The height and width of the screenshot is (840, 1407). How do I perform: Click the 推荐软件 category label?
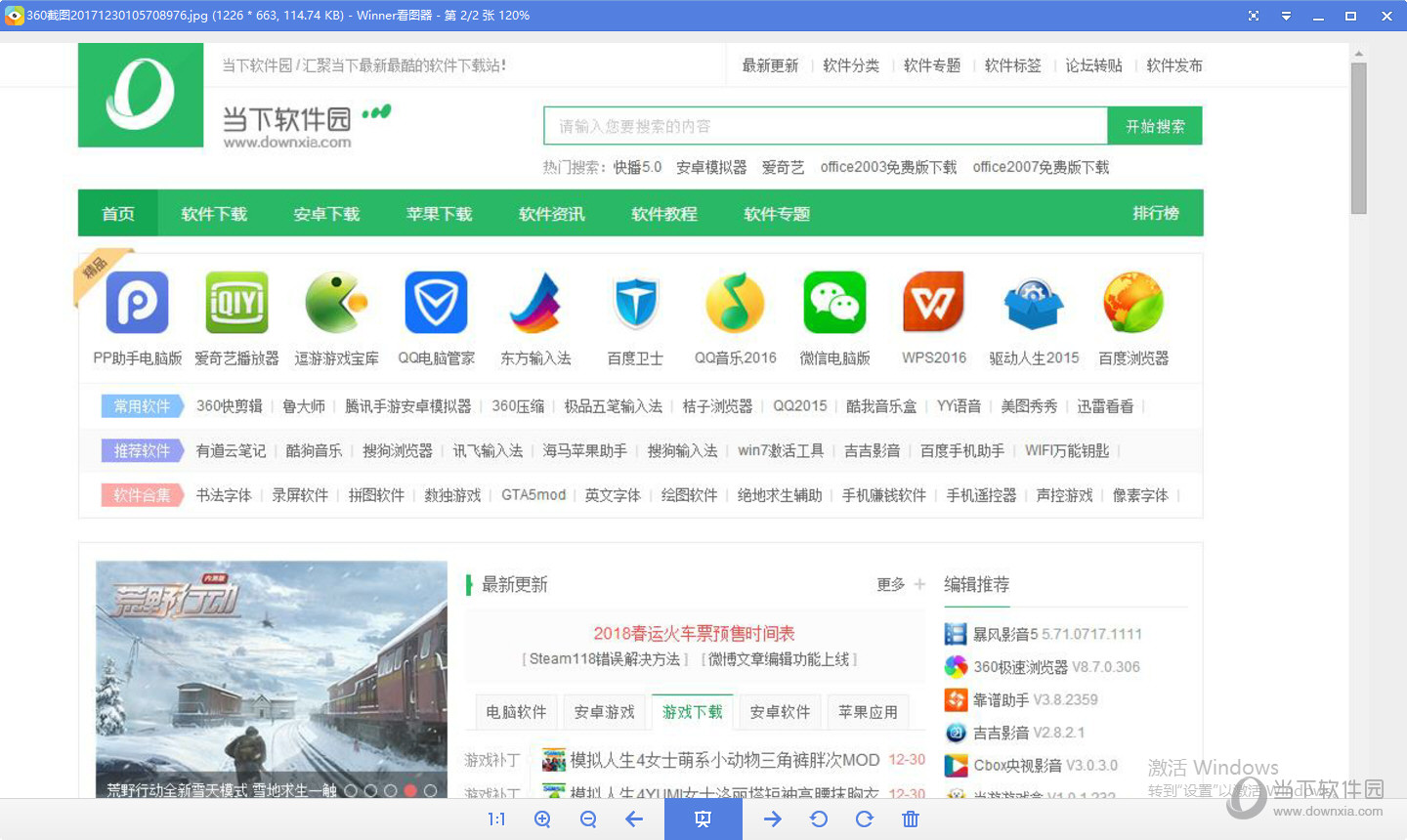(142, 450)
